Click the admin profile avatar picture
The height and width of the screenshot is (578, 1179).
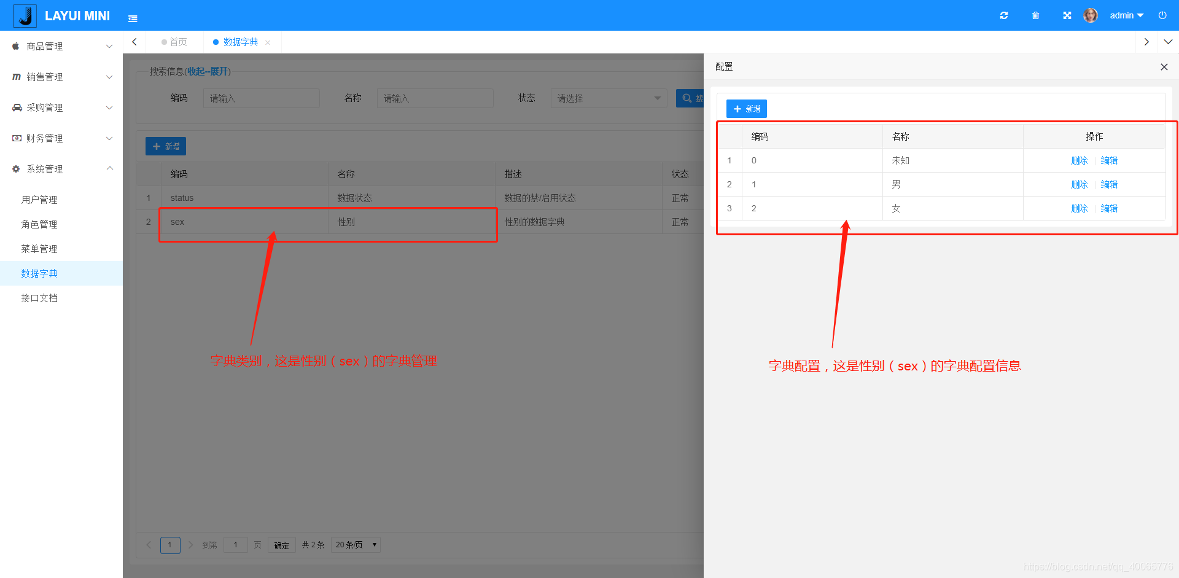tap(1091, 15)
